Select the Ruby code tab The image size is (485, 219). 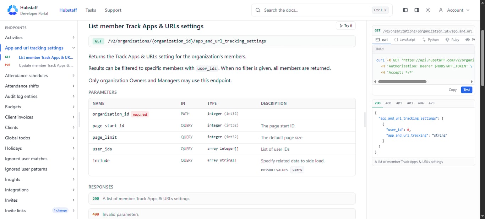[x=452, y=40]
